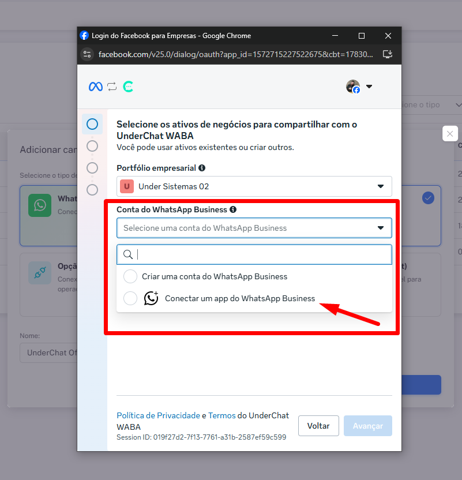The height and width of the screenshot is (480, 462).
Task: Open the Selecione uma conta do WhatsApp Business dropdown
Action: (x=254, y=228)
